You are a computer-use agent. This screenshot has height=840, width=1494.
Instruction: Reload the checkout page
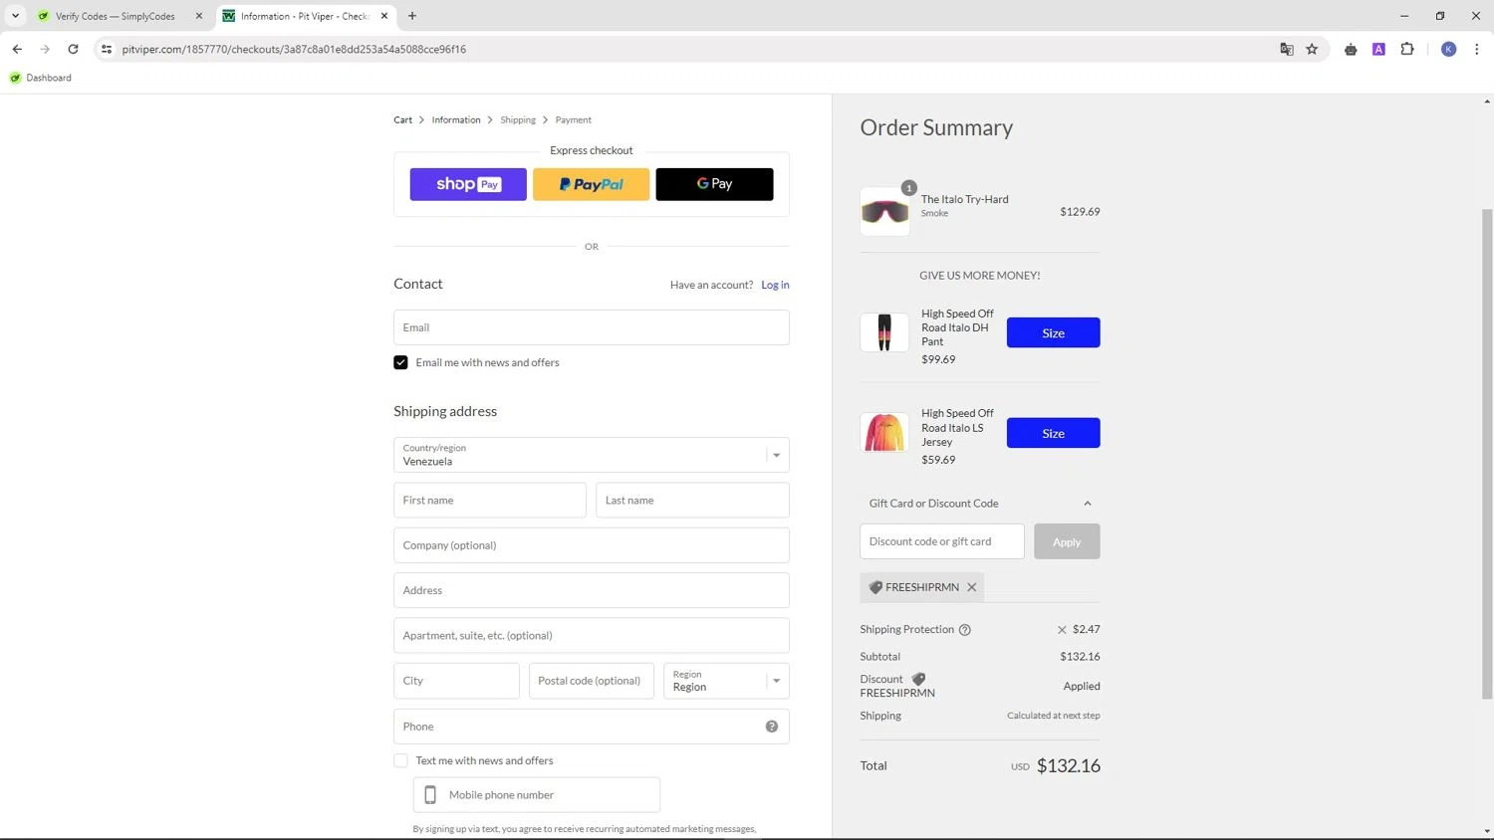(x=73, y=49)
